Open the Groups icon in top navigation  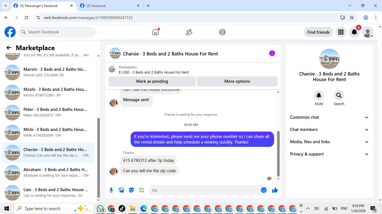pos(222,32)
